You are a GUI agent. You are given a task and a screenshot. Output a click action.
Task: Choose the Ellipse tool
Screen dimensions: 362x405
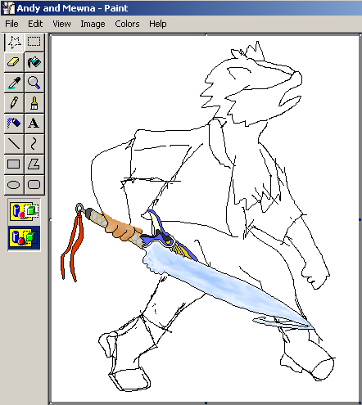[14, 185]
